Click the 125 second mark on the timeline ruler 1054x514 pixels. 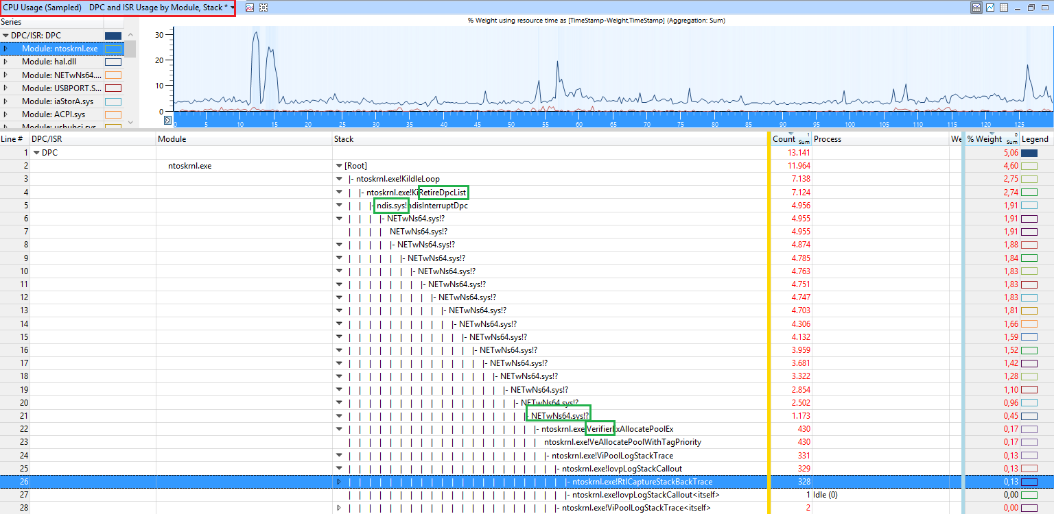(1019, 124)
